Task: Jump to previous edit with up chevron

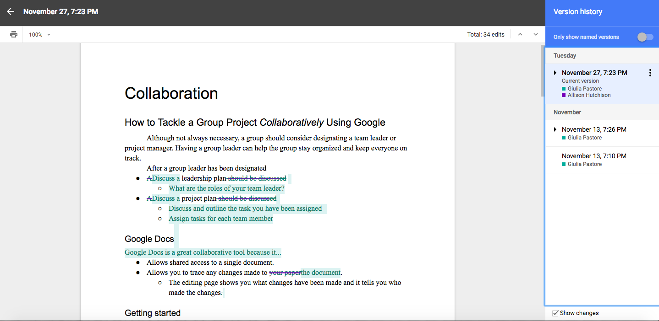Action: [x=520, y=34]
